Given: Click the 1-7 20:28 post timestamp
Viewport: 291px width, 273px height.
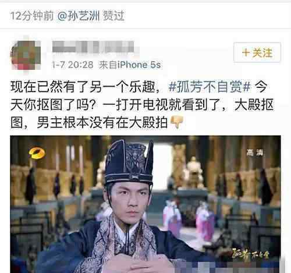Looking at the screenshot, I should 73,65.
